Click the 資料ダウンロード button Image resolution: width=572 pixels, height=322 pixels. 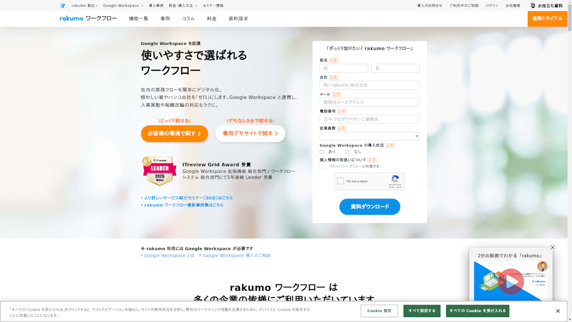(x=369, y=207)
